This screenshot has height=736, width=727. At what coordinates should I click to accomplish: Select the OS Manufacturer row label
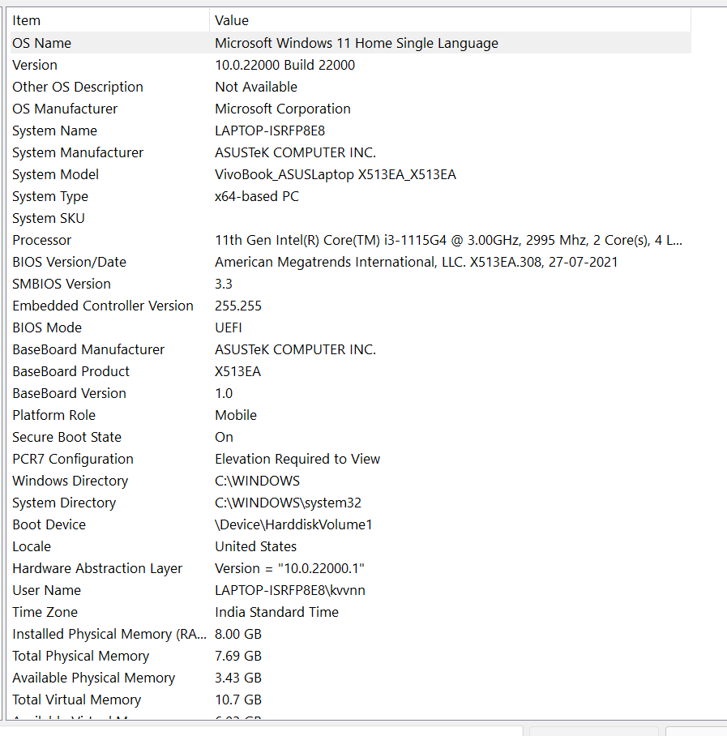coord(65,109)
